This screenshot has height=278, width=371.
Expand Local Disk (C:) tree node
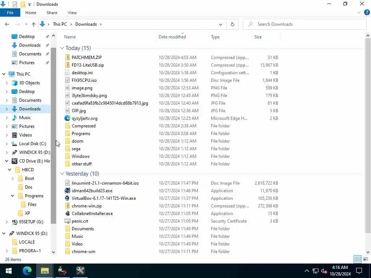(x=7, y=144)
